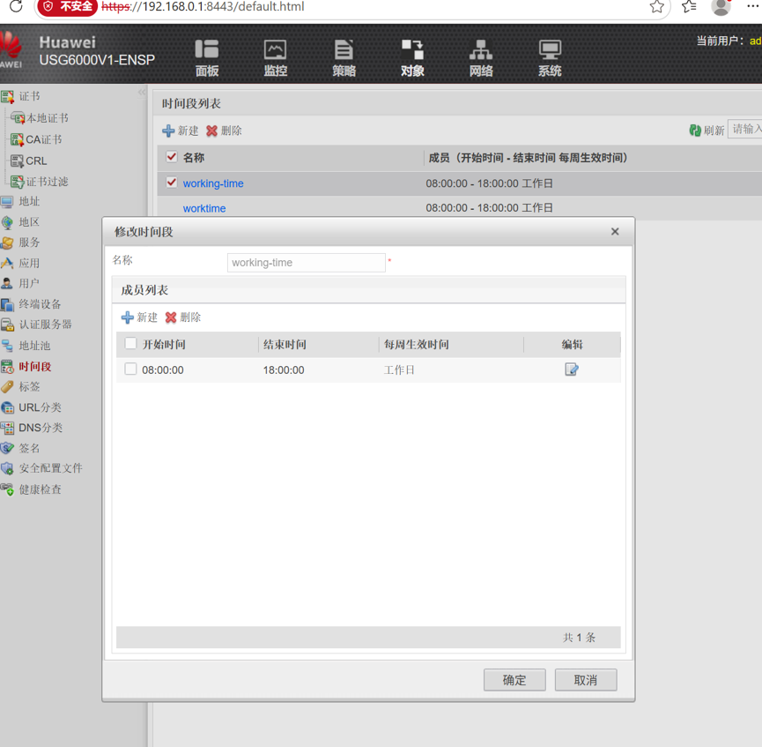Screen dimensions: 762x747
Task: Open the 系统 system tab
Action: pyautogui.click(x=550, y=58)
